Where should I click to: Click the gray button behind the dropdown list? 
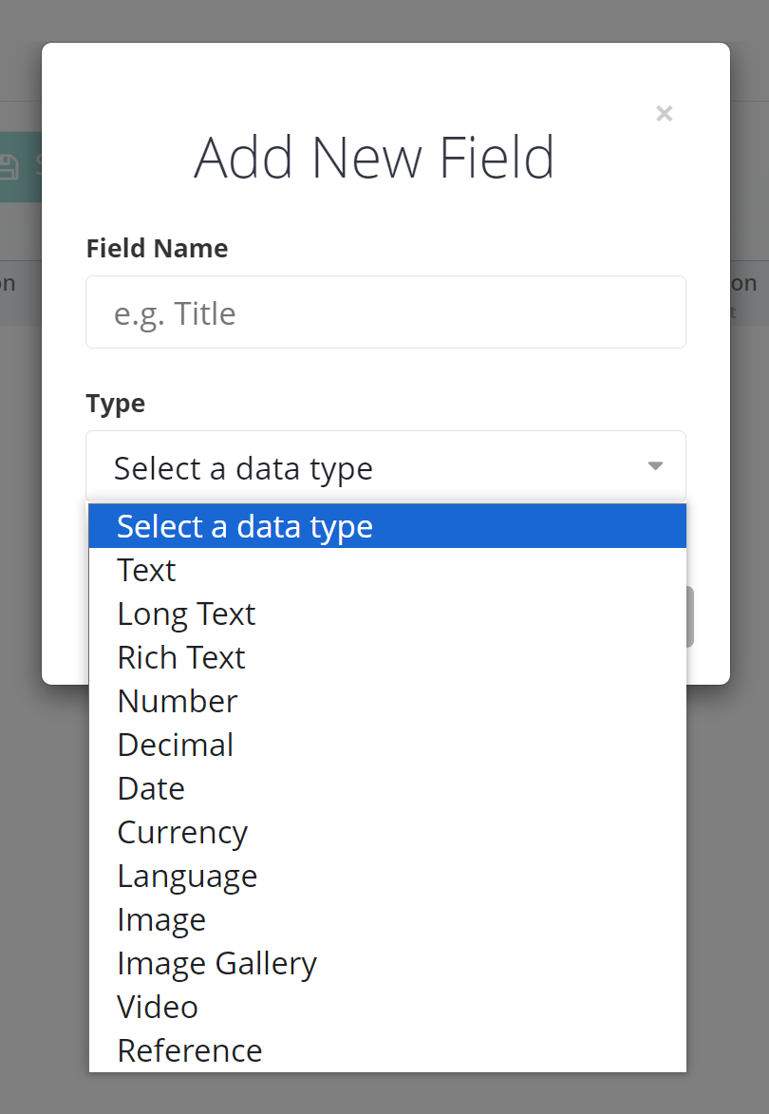tap(690, 617)
